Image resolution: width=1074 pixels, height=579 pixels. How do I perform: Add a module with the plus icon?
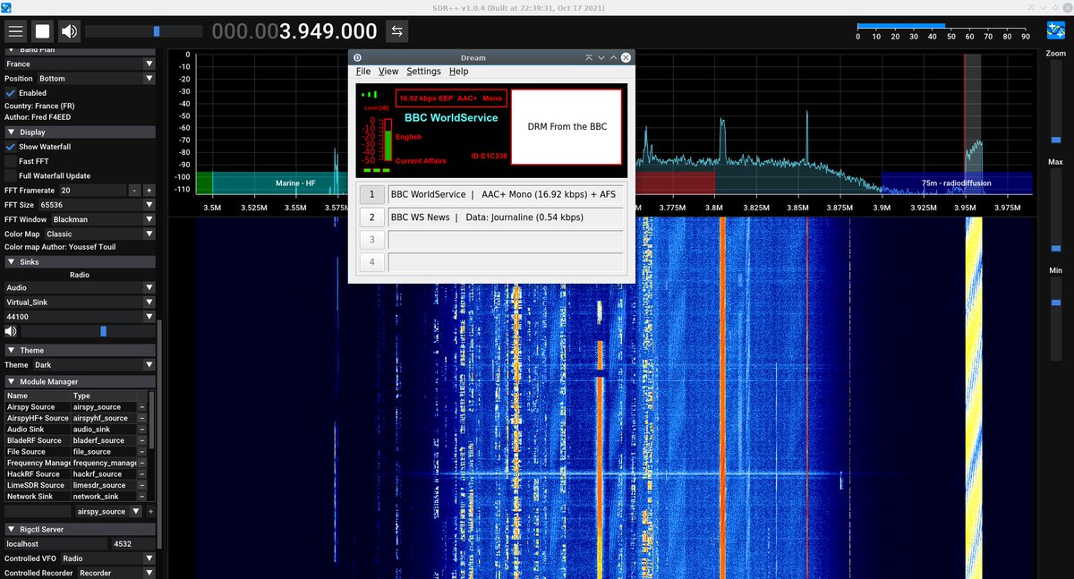pyautogui.click(x=149, y=511)
